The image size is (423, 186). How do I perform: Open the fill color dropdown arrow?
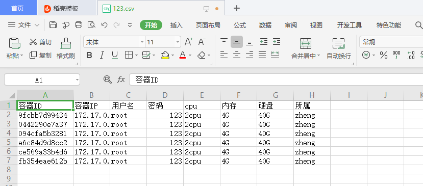(172, 56)
